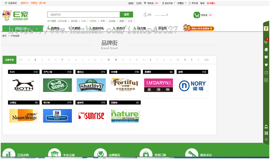Image resolution: width=270 pixels, height=159 pixels.
Task: Open the NORY brand logo
Action: coord(192,86)
